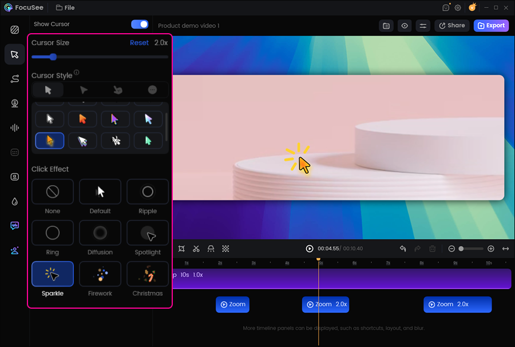
Task: Select the scissors cut tool
Action: 196,249
